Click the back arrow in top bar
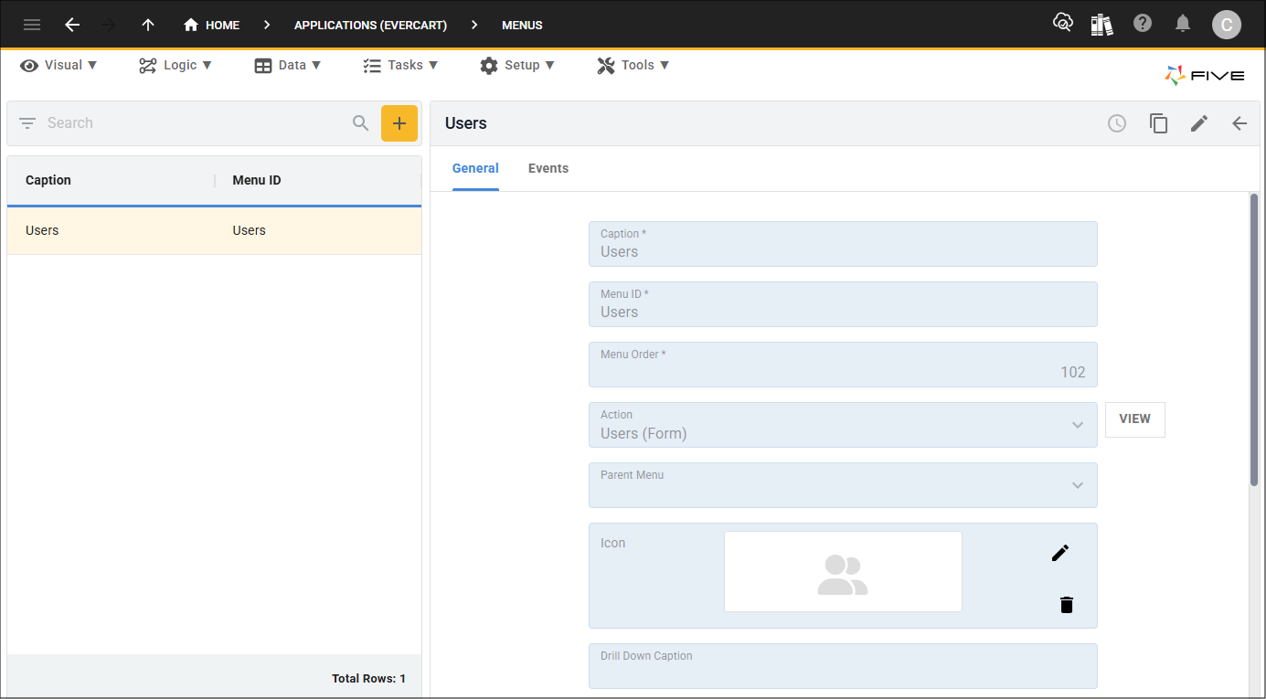This screenshot has height=699, width=1266. [72, 25]
